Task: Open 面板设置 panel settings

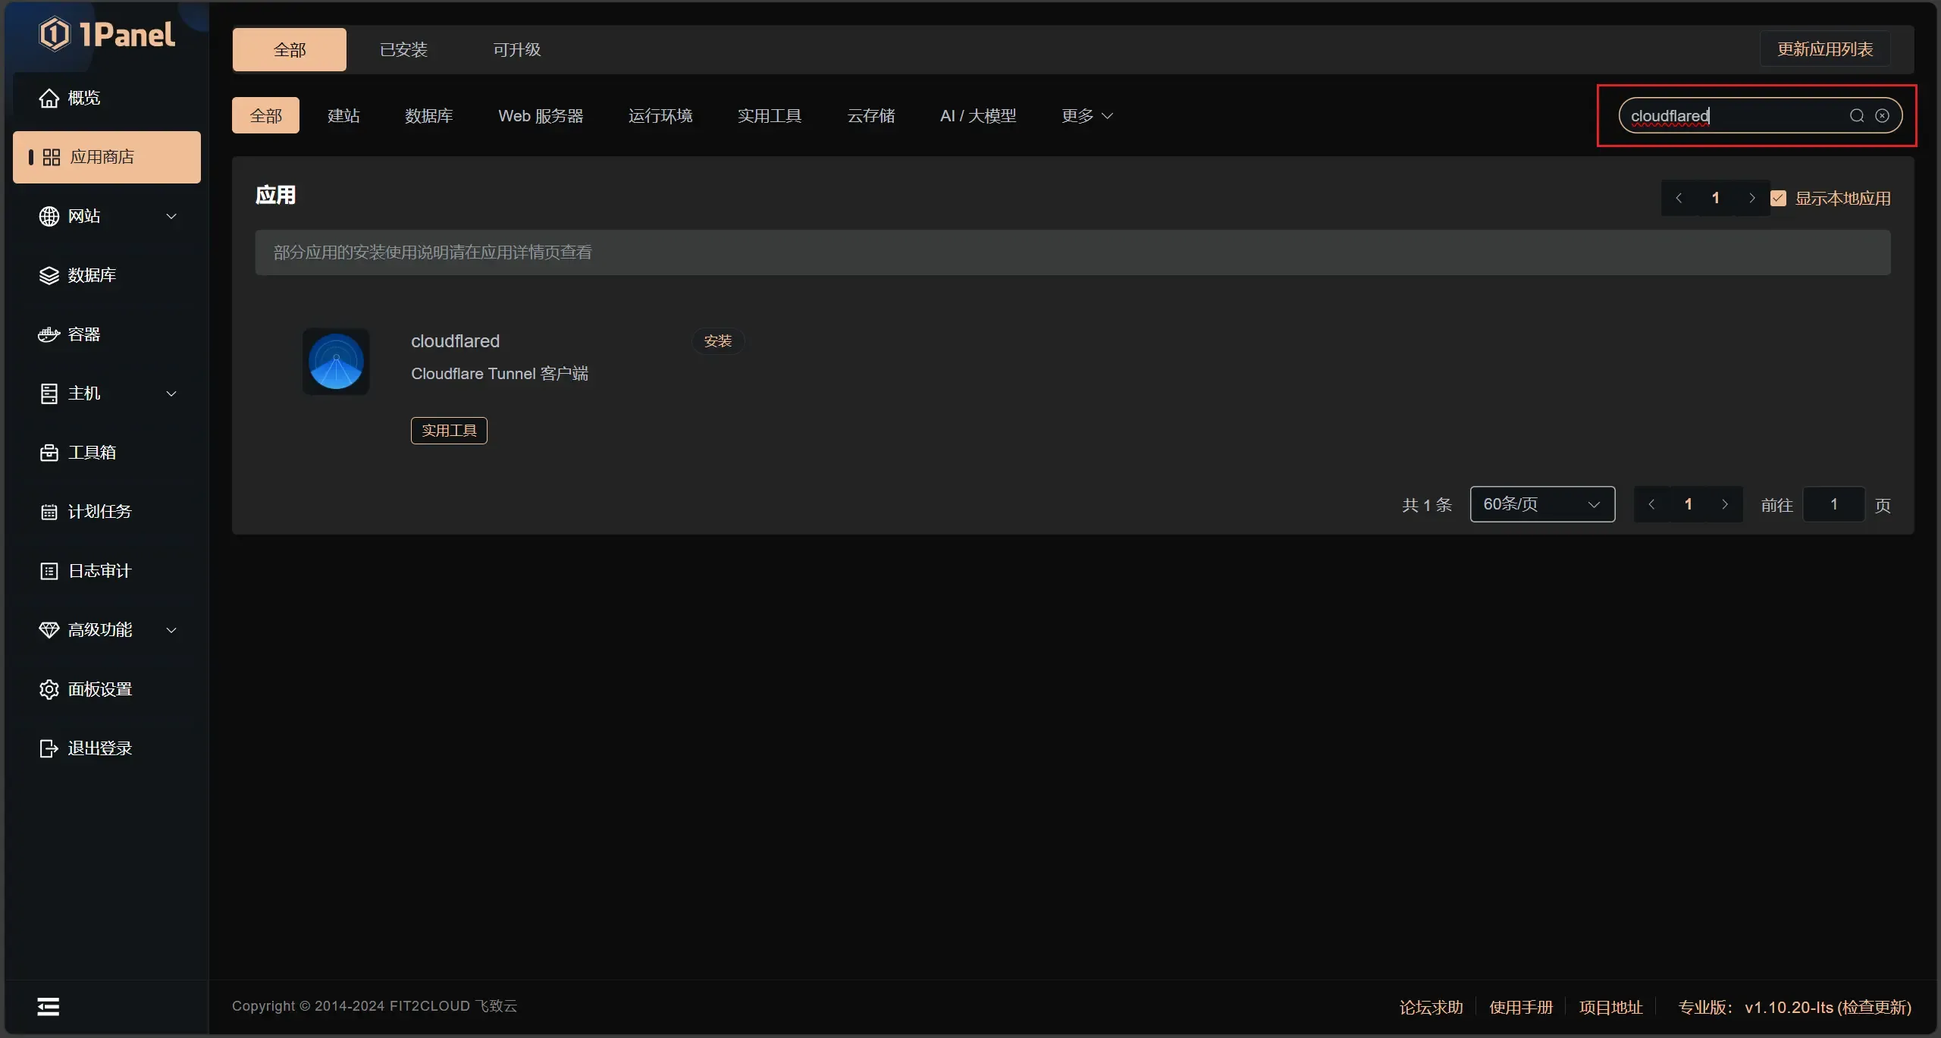Action: (99, 689)
